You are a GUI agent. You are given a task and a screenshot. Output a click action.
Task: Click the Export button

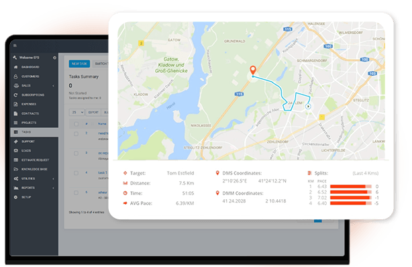coord(93,112)
